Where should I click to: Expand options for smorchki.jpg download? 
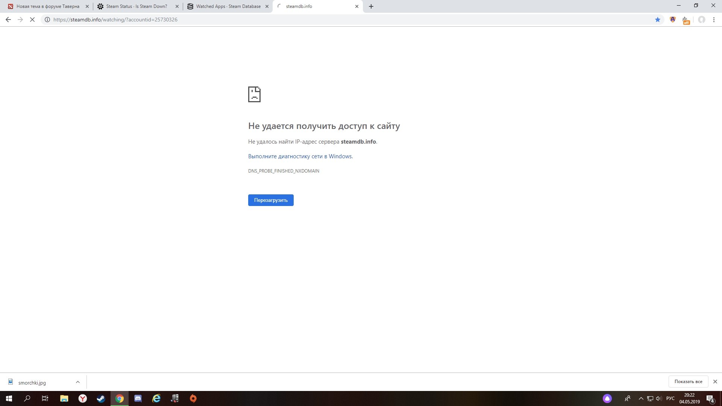pyautogui.click(x=78, y=382)
